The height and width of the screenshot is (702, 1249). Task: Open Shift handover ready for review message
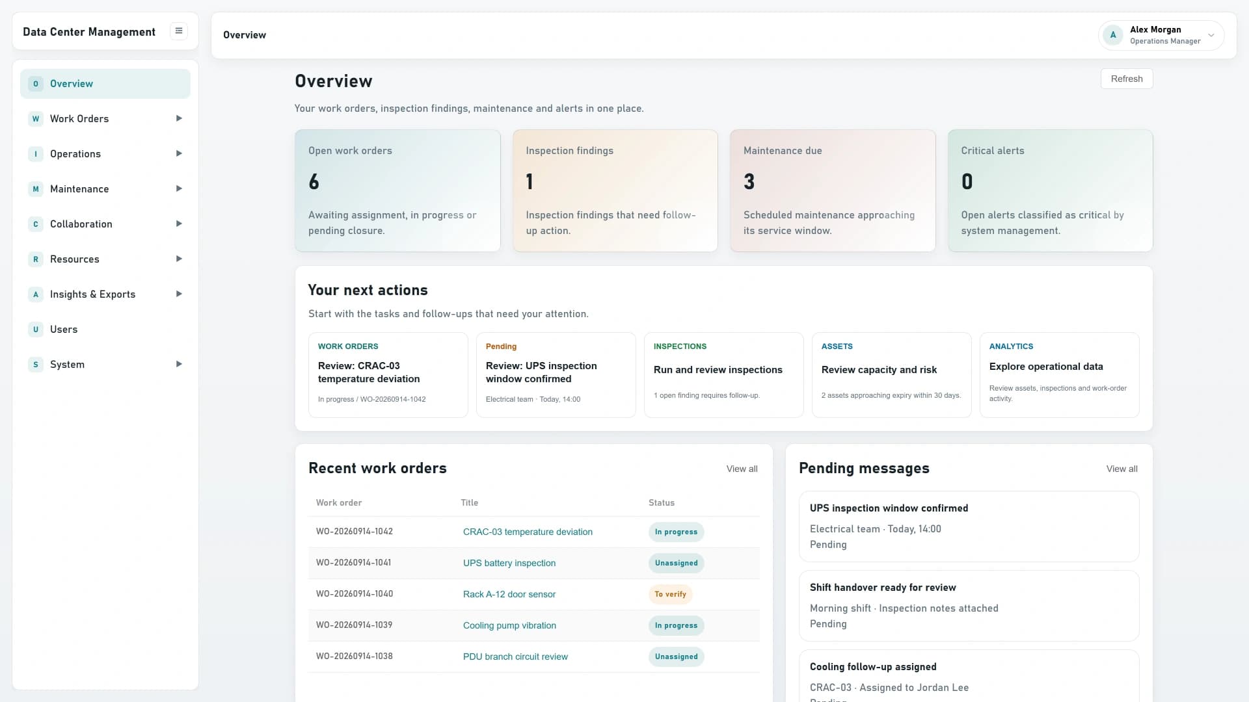pyautogui.click(x=969, y=606)
